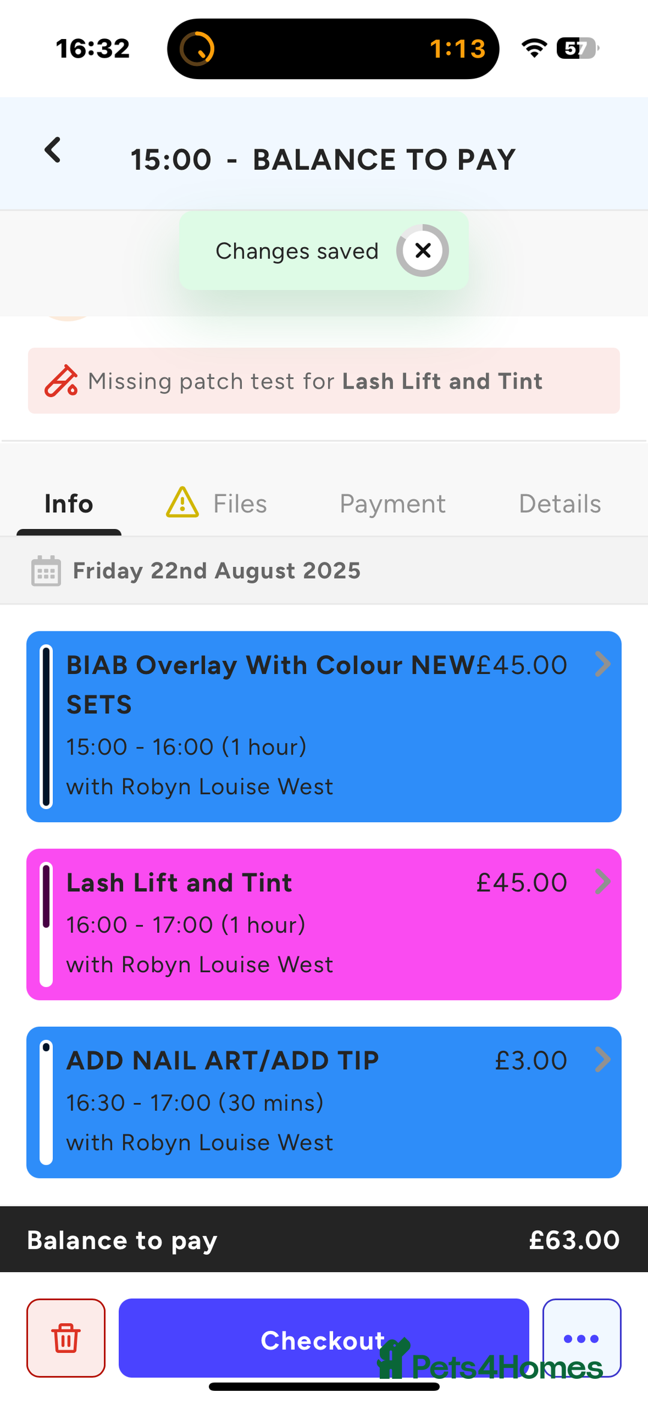Tap the battery indicator in the status bar
The image size is (648, 1404).
[578, 48]
